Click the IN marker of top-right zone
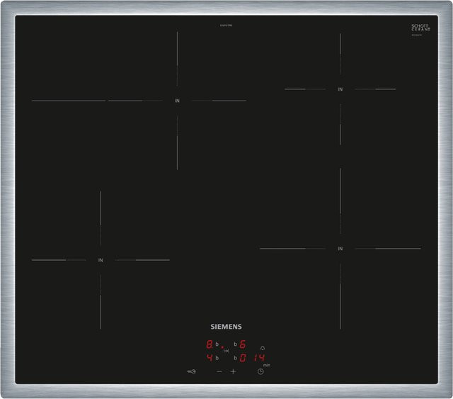This screenshot has height=399, width=453. [x=340, y=89]
